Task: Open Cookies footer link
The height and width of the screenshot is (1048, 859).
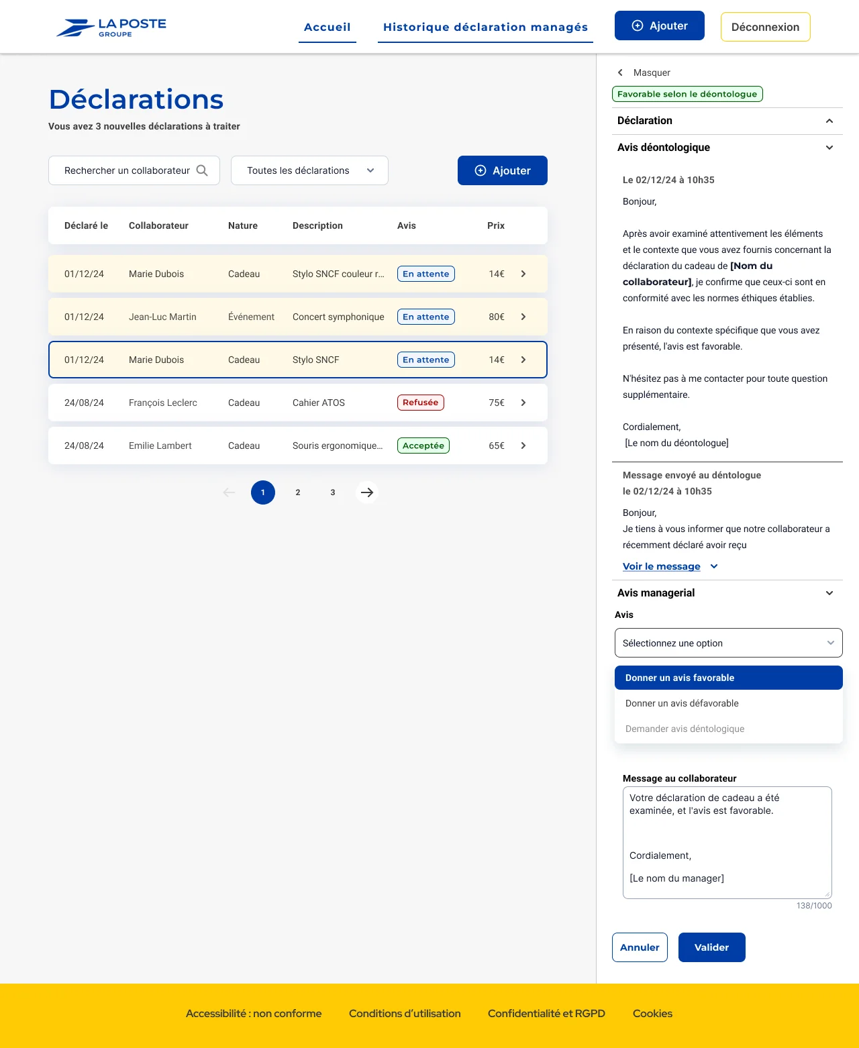Action: [x=652, y=1014]
